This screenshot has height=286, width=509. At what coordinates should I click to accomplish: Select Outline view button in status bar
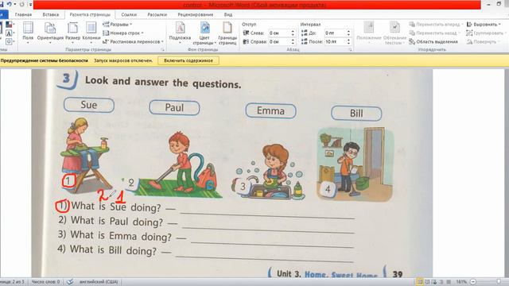pos(441,282)
